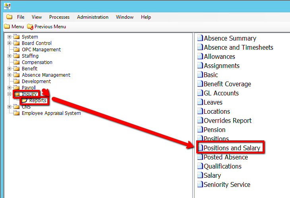The image size is (290, 198).
Task: Select the OPC Management folder
Action: pyautogui.click(x=41, y=50)
